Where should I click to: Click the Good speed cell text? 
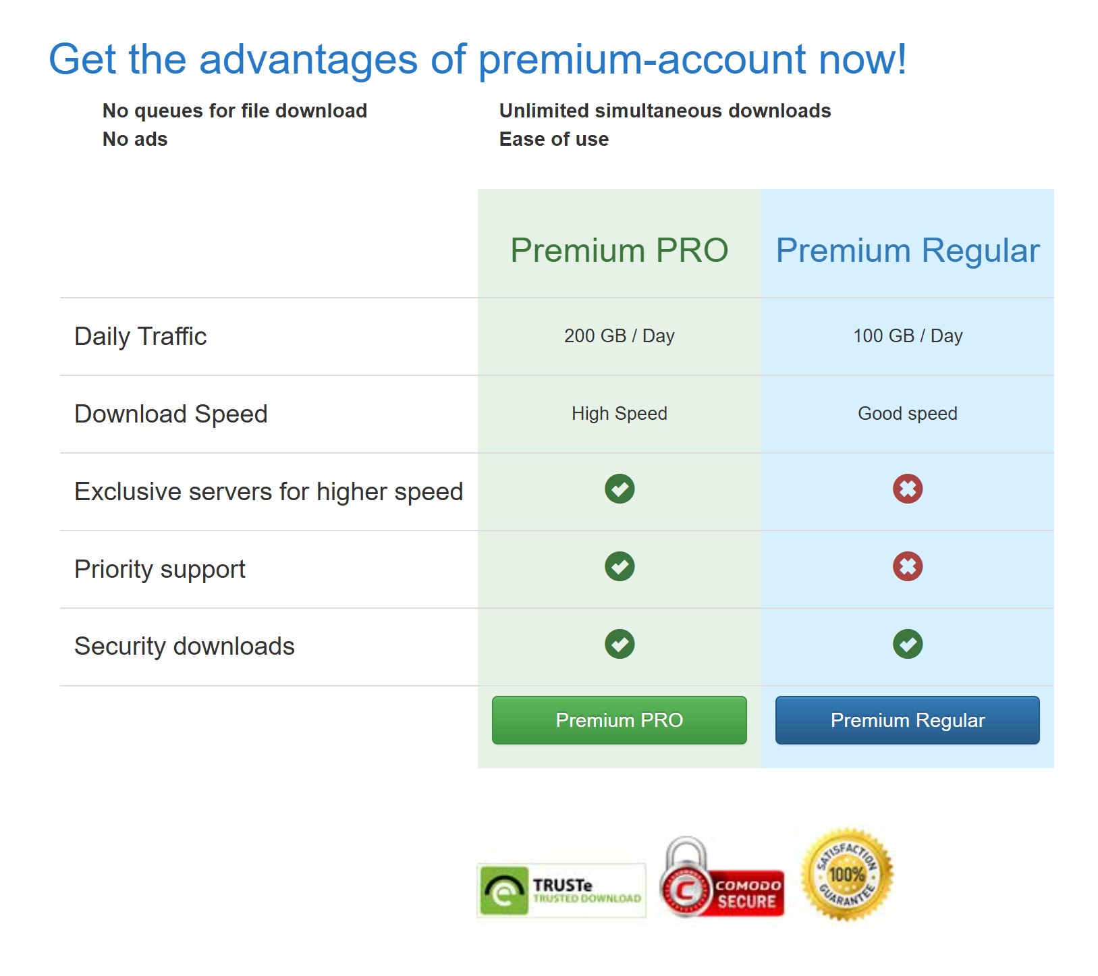(x=907, y=413)
